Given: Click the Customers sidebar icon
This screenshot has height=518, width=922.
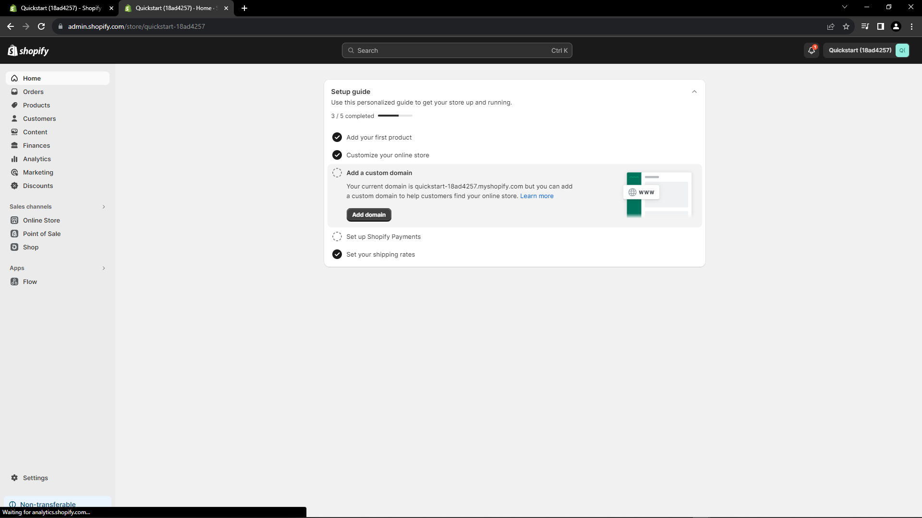Looking at the screenshot, I should (14, 118).
